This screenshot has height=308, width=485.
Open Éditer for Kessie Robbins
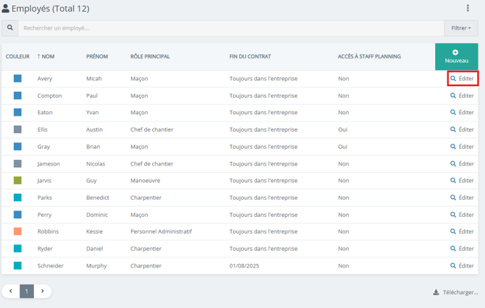pos(462,231)
